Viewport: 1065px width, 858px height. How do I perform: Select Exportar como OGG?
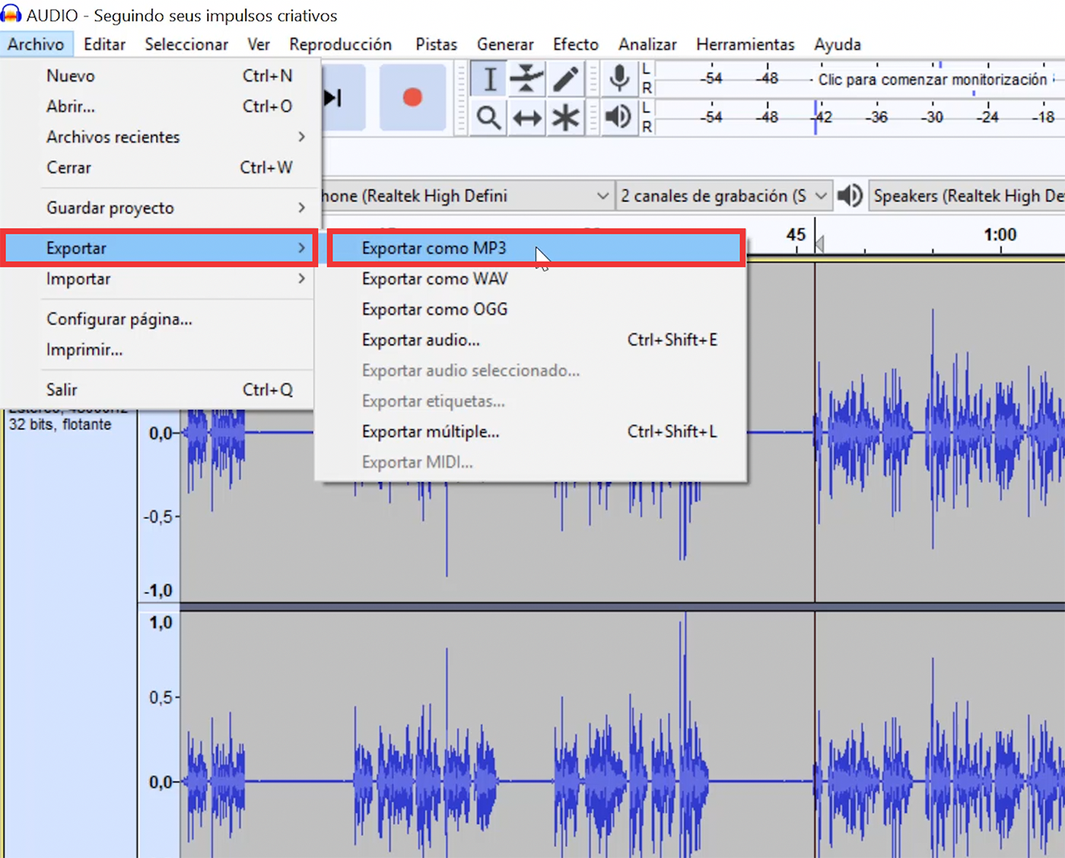coord(531,309)
